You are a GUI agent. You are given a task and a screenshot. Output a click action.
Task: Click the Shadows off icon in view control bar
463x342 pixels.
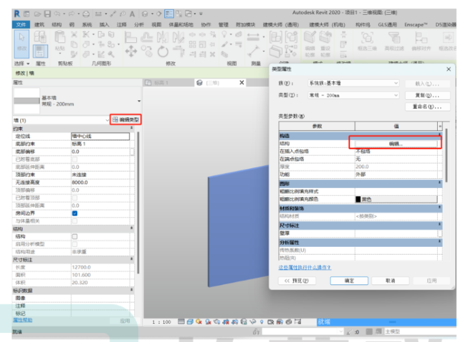(208, 322)
